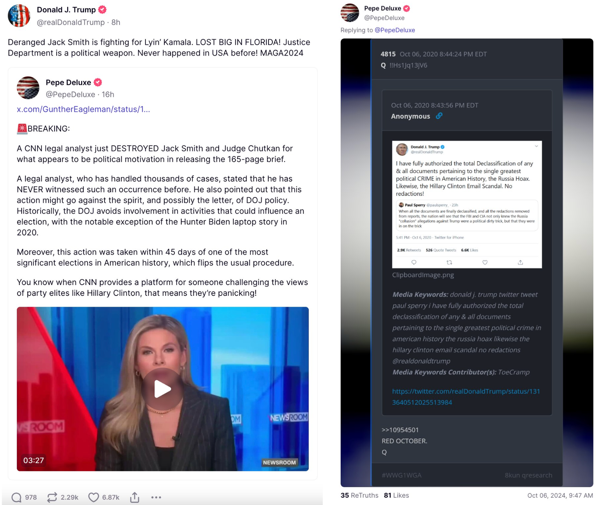
Task: Click Donald J. Trump's profile avatar
Action: (19, 16)
